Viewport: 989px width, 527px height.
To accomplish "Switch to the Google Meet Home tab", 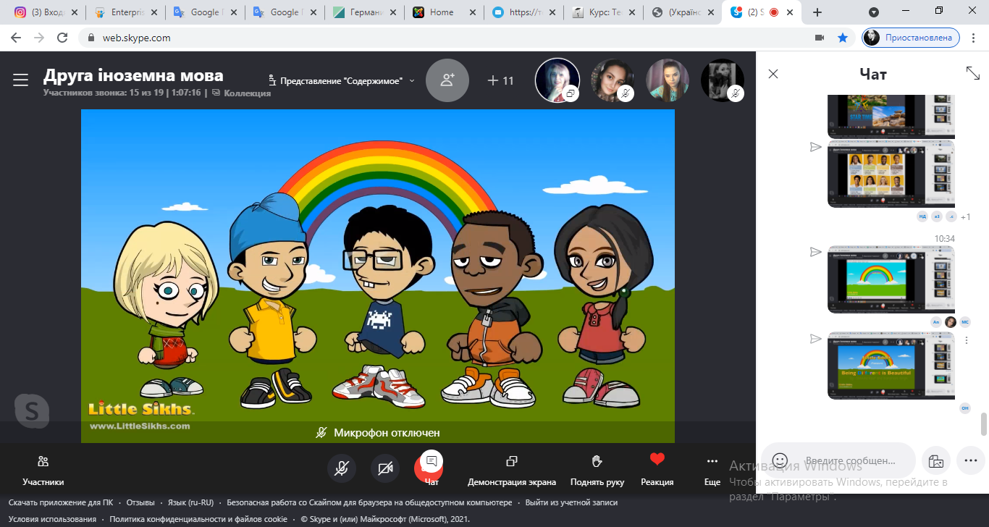I will click(x=440, y=12).
